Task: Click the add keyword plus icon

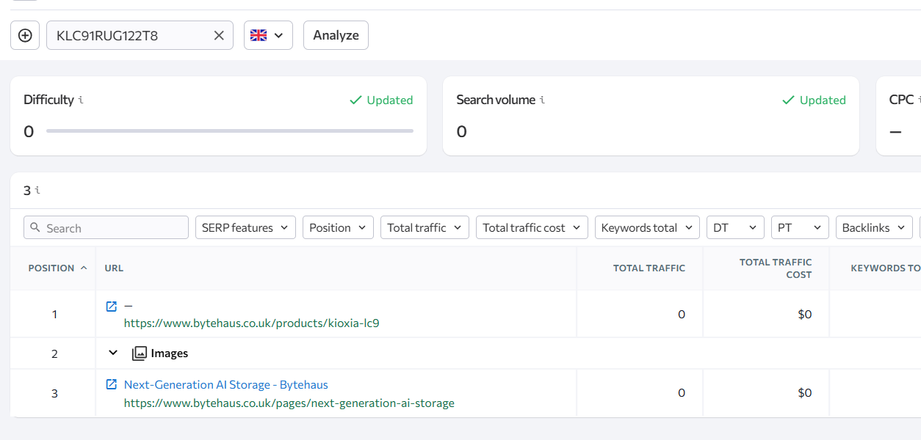Action: pos(25,35)
